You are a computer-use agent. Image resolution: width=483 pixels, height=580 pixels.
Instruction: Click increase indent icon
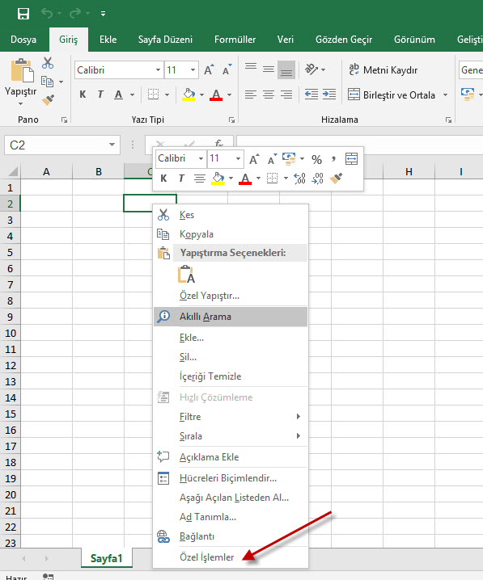[x=329, y=95]
